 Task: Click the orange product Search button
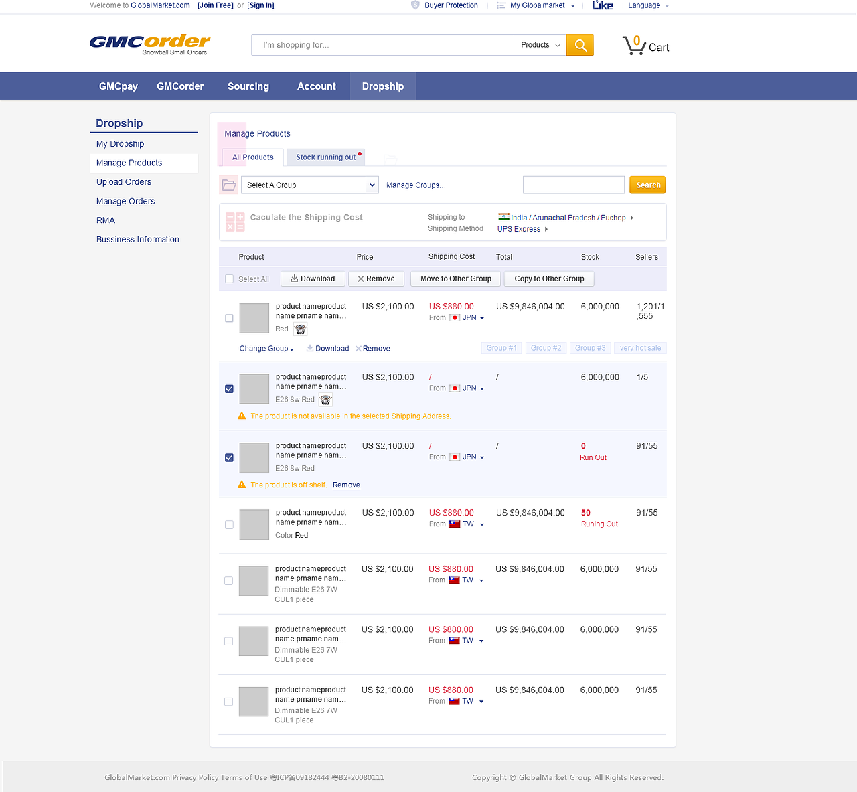point(647,185)
